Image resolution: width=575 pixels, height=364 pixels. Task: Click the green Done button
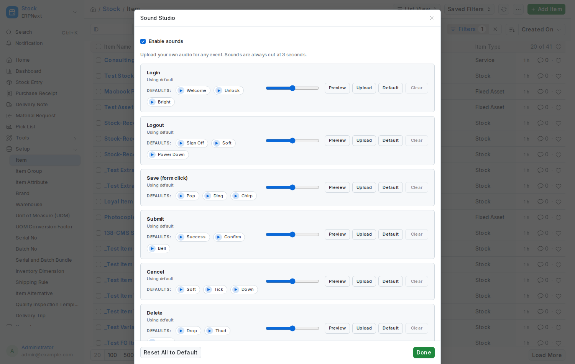pos(424,353)
